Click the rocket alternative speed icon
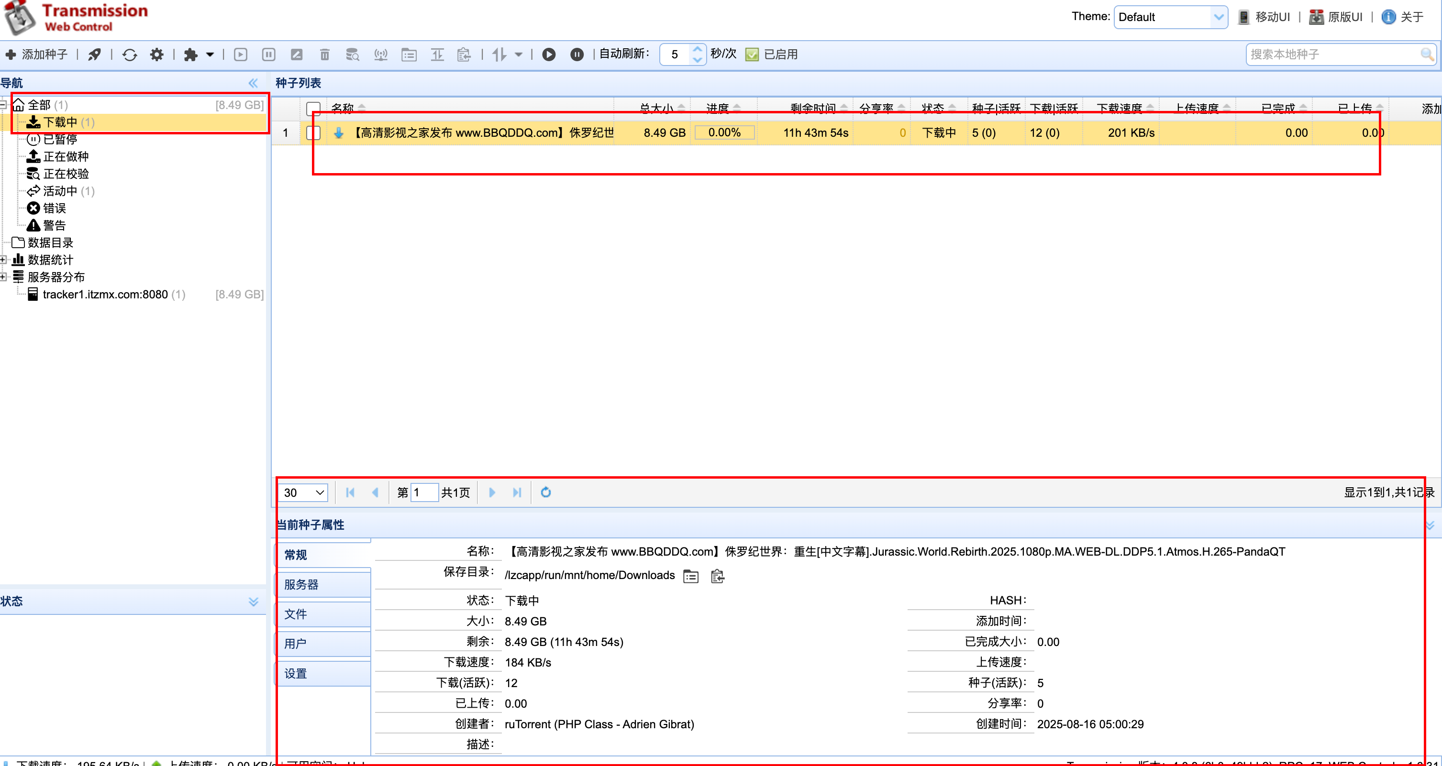The height and width of the screenshot is (766, 1442). pos(95,55)
